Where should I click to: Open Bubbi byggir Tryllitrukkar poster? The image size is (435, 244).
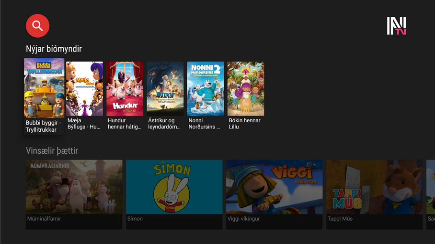pyautogui.click(x=44, y=88)
